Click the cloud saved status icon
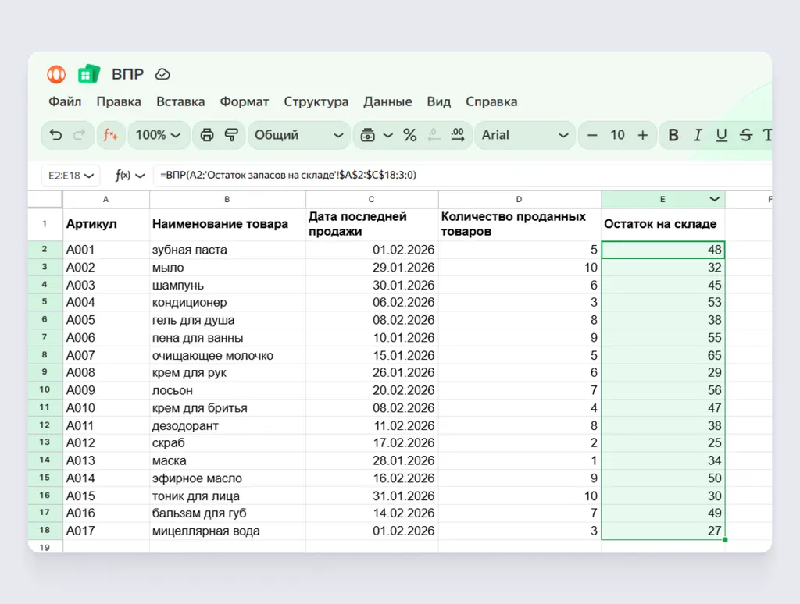 point(162,74)
